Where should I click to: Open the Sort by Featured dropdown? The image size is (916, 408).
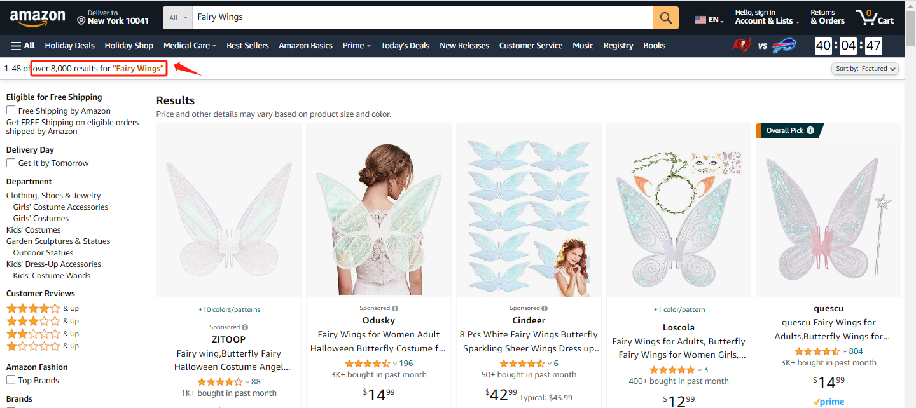point(865,69)
